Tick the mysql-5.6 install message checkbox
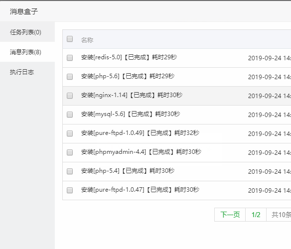 point(70,115)
